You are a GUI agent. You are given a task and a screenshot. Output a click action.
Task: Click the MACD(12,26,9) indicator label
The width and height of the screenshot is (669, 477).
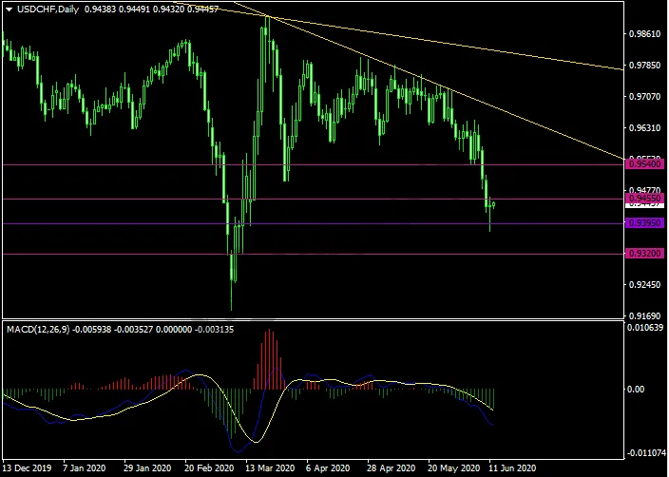pyautogui.click(x=38, y=330)
